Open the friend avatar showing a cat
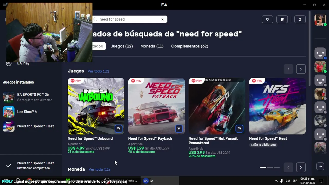Image resolution: width=329 pixels, height=185 pixels. 320,94
